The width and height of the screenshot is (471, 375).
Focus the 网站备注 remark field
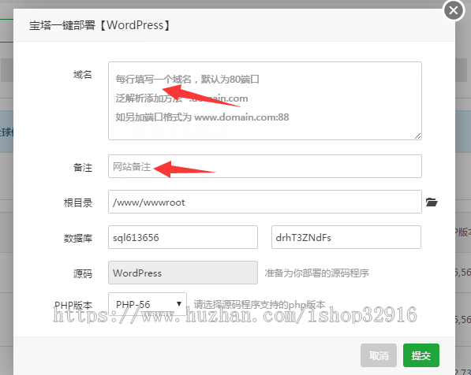[x=265, y=166]
